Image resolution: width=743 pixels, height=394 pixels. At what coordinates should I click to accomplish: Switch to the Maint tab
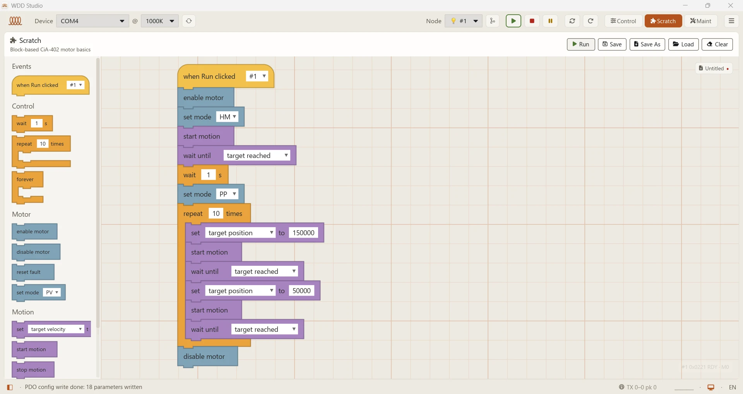coord(701,21)
